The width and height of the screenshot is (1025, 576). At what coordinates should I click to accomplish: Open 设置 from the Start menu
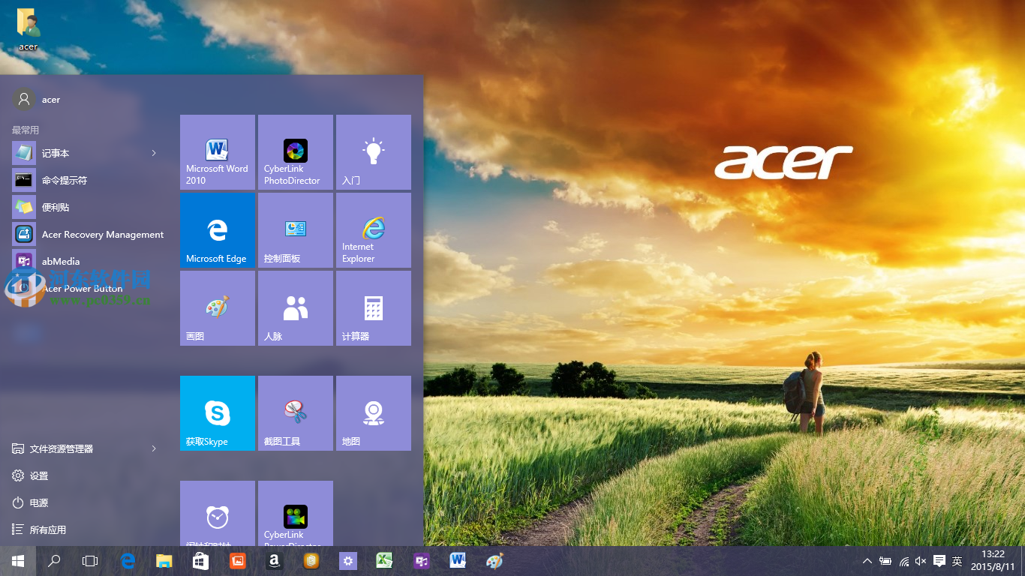(x=38, y=475)
